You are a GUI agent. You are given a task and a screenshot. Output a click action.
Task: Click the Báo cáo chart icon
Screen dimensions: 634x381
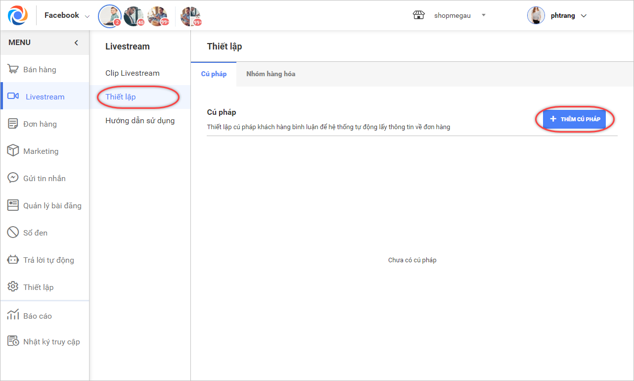(13, 315)
